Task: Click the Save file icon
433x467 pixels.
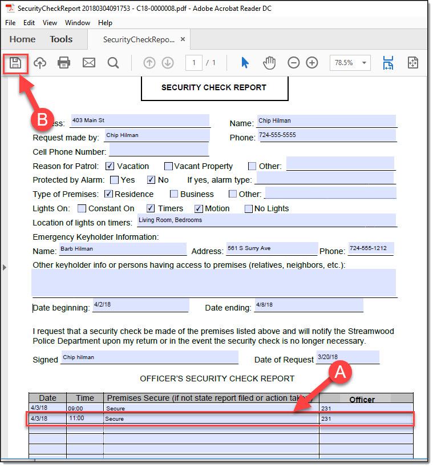Action: [15, 63]
